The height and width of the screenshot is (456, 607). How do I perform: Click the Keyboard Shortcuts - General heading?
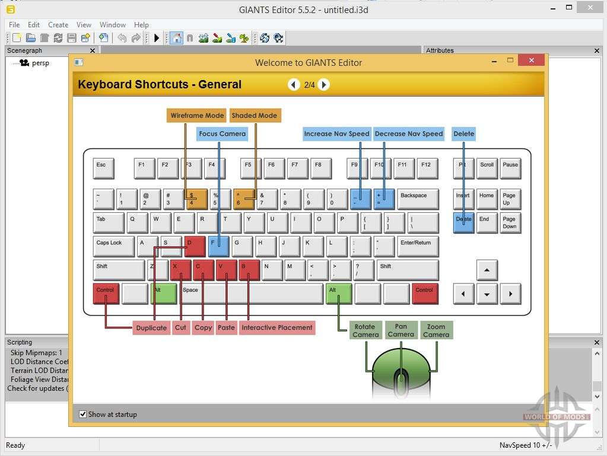[160, 84]
